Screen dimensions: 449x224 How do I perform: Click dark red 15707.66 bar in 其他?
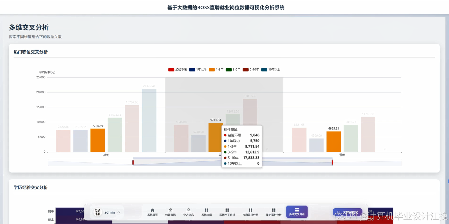[x=132, y=129]
